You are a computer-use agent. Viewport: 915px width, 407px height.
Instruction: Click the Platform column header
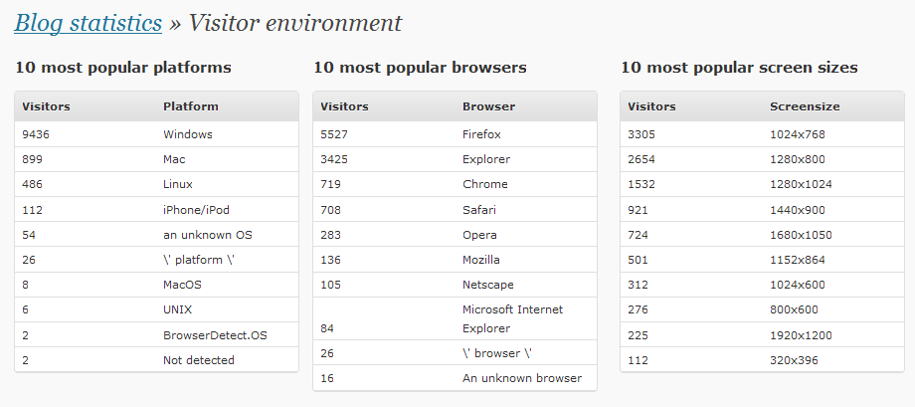[x=191, y=106]
